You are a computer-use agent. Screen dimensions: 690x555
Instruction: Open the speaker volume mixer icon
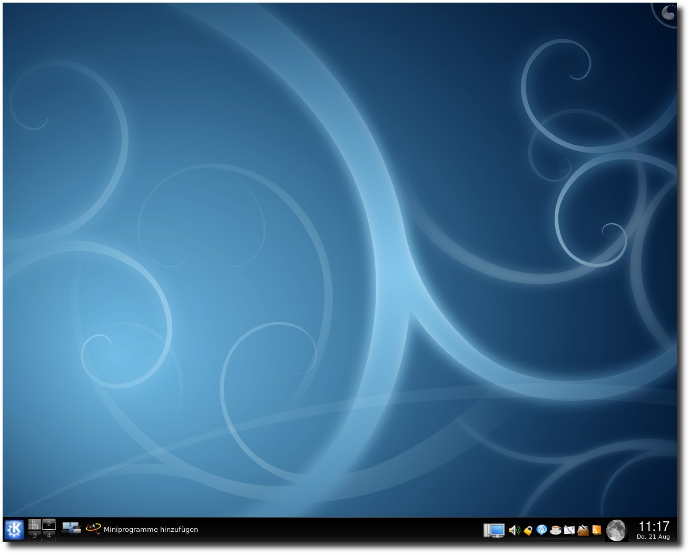pyautogui.click(x=514, y=530)
